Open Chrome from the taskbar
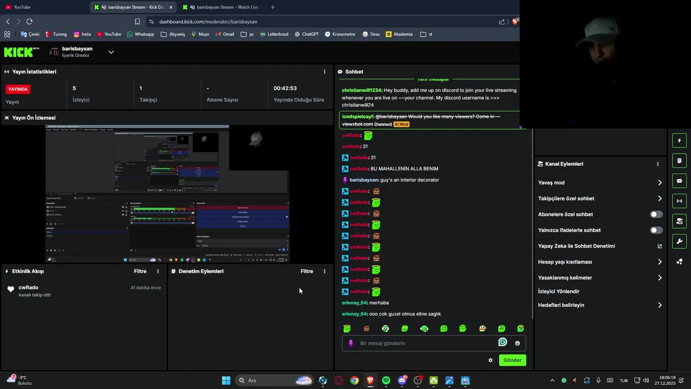Viewport: 691px width, 389px height. (354, 380)
